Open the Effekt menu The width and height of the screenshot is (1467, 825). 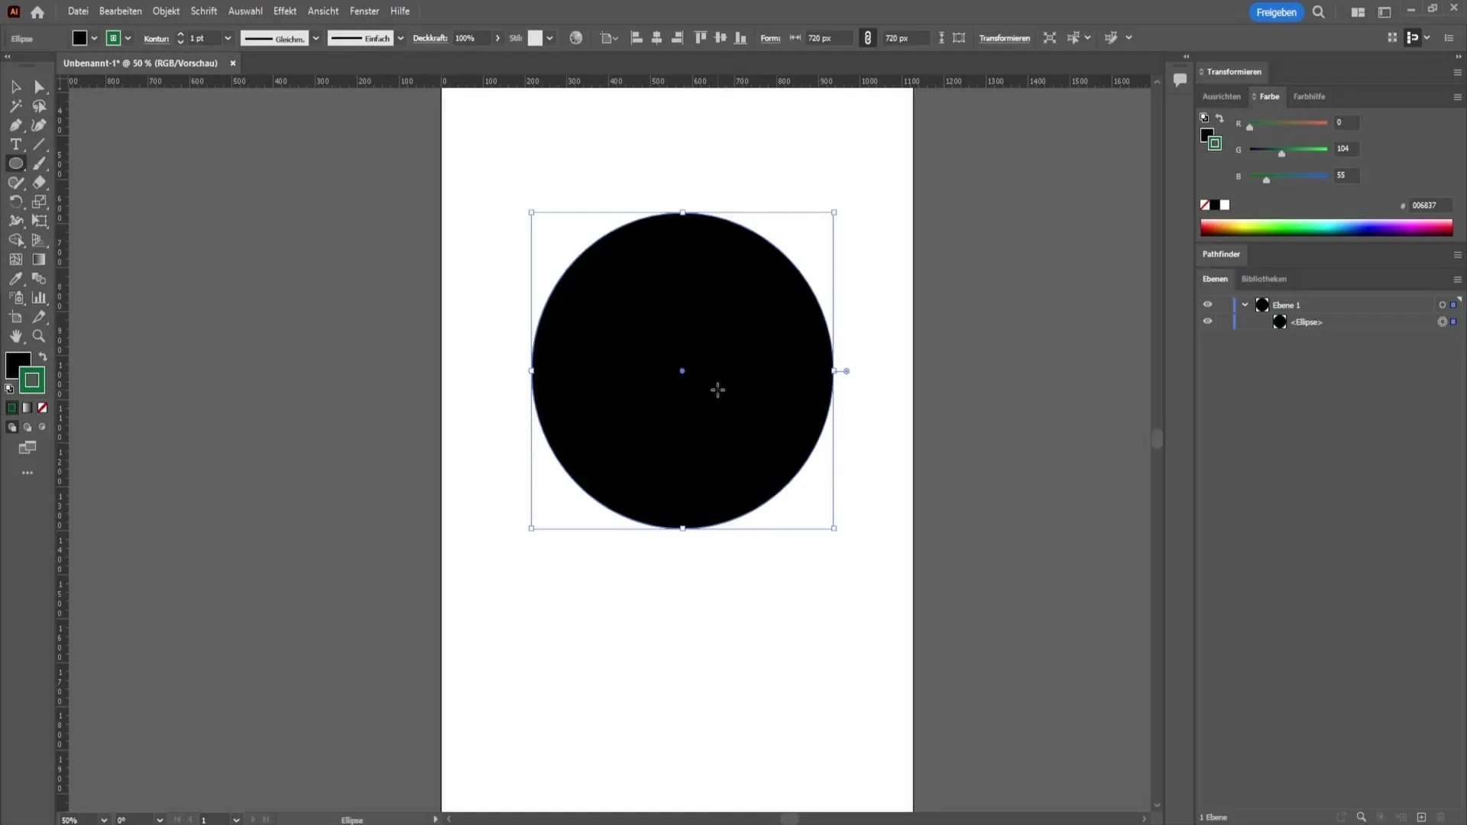point(284,11)
